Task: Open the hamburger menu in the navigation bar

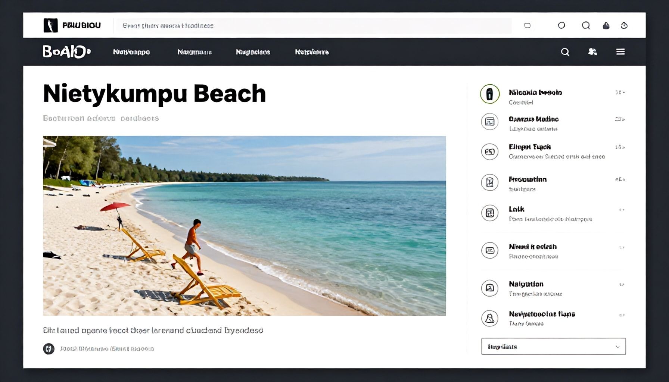Action: pyautogui.click(x=620, y=52)
